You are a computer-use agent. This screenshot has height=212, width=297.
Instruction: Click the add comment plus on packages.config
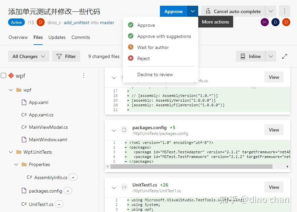68,190
